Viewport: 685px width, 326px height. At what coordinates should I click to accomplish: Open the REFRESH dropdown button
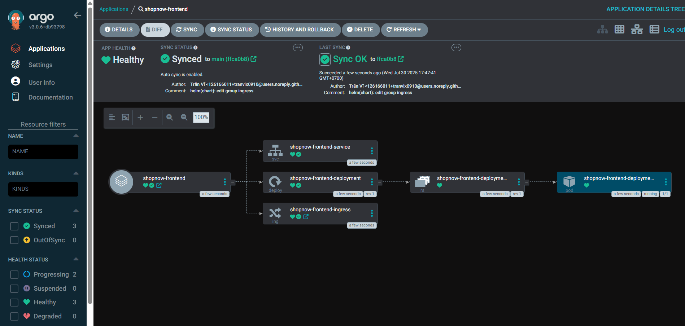[404, 30]
